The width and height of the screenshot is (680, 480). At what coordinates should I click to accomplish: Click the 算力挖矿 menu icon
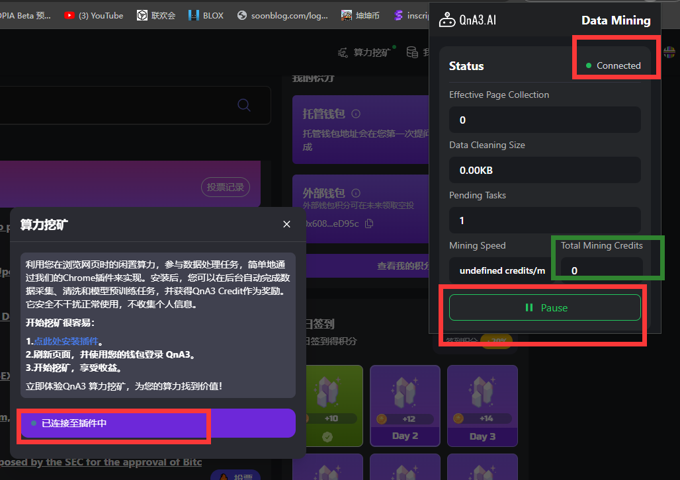coord(343,53)
